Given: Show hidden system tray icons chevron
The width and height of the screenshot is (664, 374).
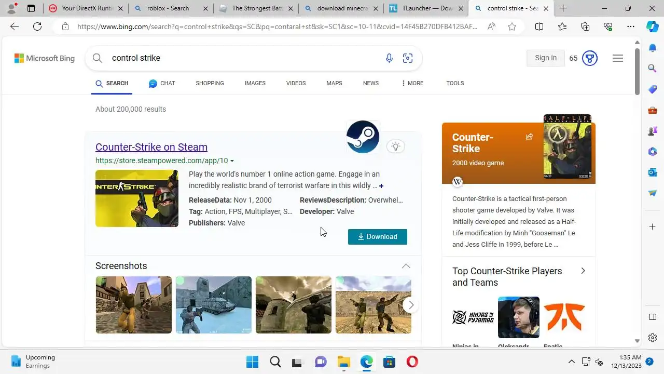Looking at the screenshot, I should (572, 362).
